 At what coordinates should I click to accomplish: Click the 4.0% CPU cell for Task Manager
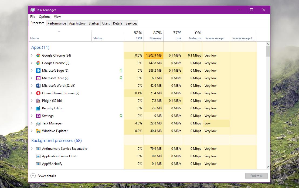[x=134, y=123]
